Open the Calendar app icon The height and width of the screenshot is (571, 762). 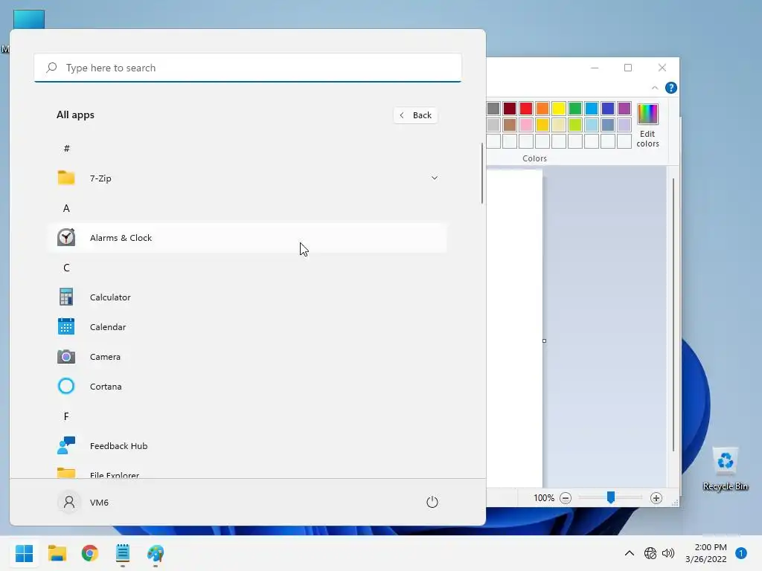pos(66,326)
